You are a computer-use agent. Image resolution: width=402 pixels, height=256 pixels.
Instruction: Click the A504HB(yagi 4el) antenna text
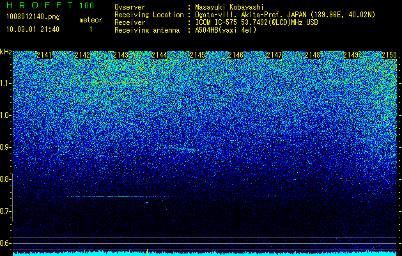[226, 30]
